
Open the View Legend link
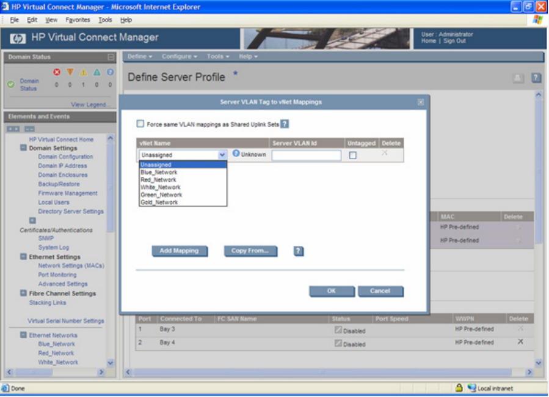pos(89,105)
